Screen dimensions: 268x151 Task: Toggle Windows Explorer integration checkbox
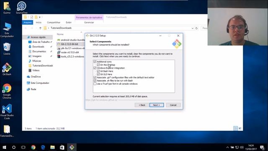click(x=95, y=68)
